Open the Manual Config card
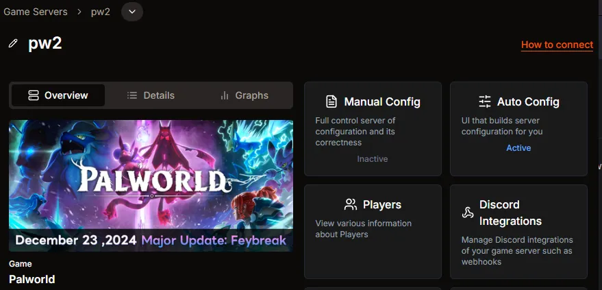 [373, 129]
